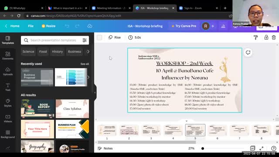Select slide thumbnail number 2
Screen dimensions: 279x157
[x=129, y=130]
